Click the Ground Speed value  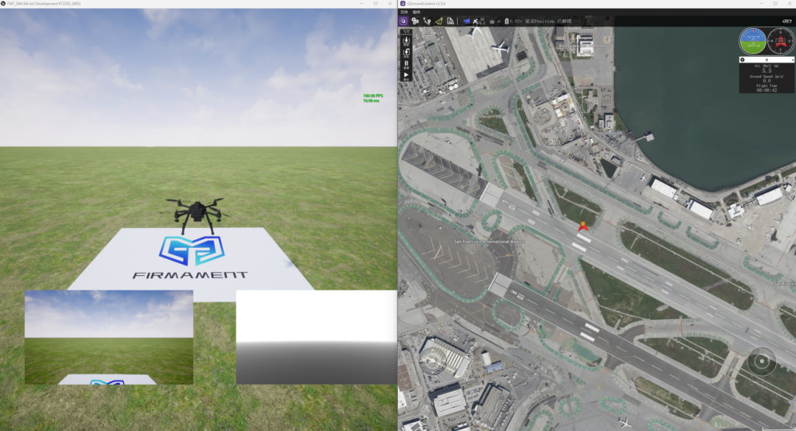point(767,80)
